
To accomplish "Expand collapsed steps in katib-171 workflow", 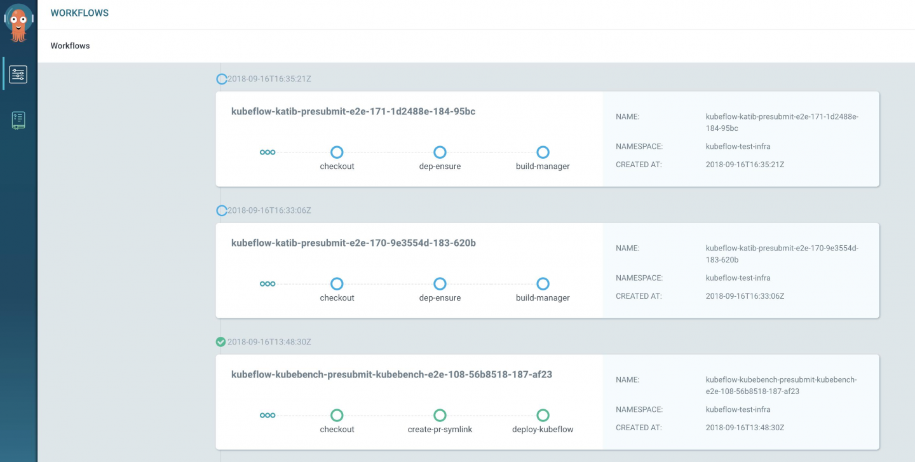I will (268, 153).
